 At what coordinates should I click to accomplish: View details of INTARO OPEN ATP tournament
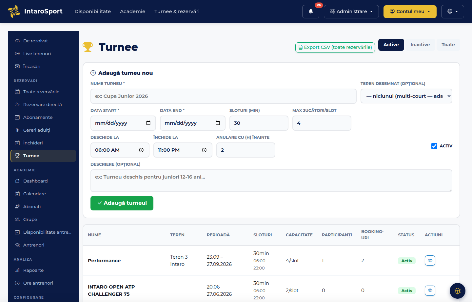[x=430, y=290]
